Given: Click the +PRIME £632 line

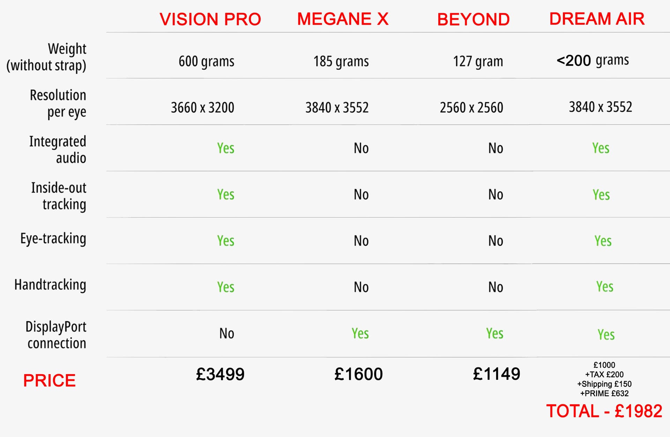Looking at the screenshot, I should (x=604, y=393).
